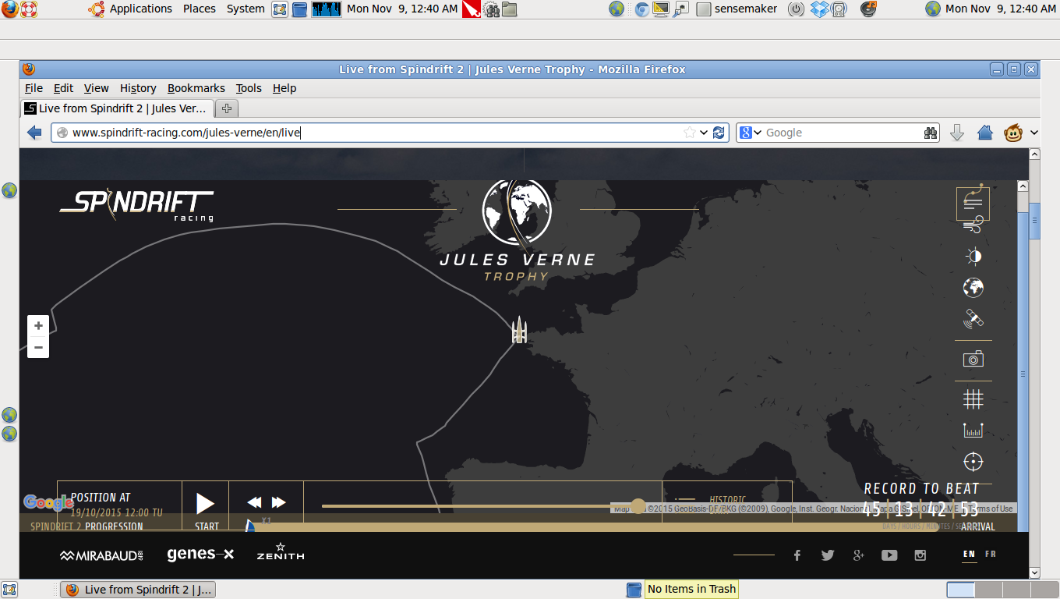This screenshot has width=1060, height=599.
Task: Open the ruler measurement icon
Action: 973,430
